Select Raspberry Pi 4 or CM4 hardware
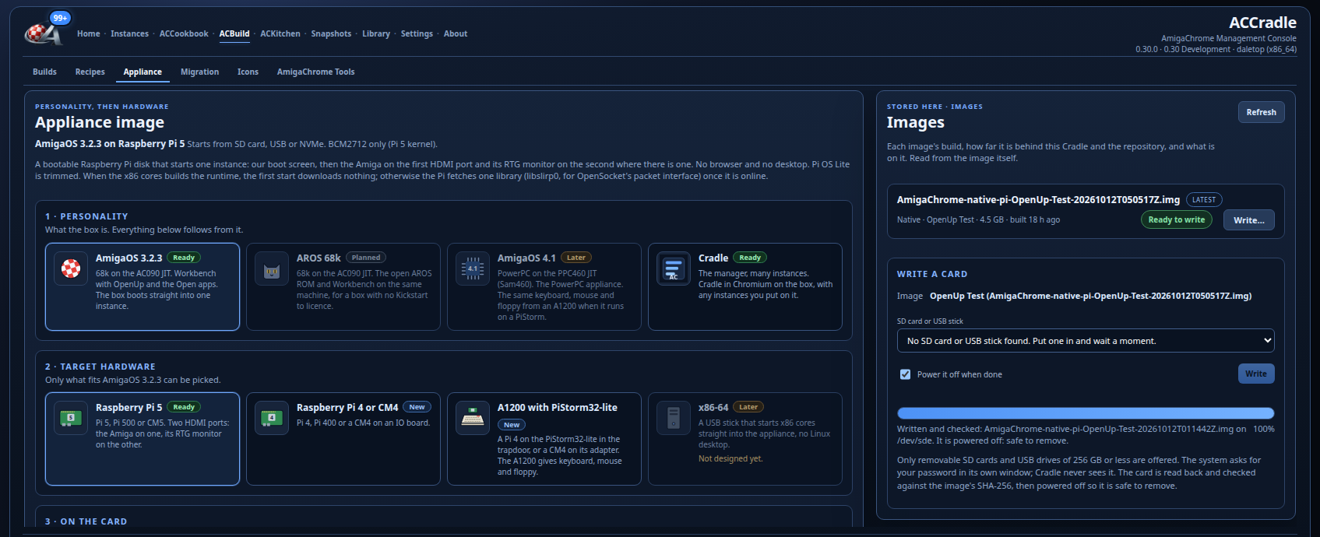The width and height of the screenshot is (1320, 537). [343, 439]
